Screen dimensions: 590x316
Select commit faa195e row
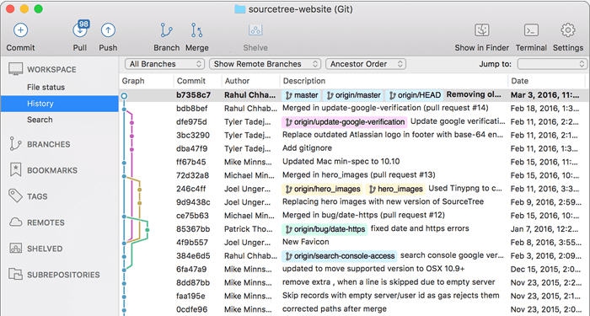coord(355,296)
